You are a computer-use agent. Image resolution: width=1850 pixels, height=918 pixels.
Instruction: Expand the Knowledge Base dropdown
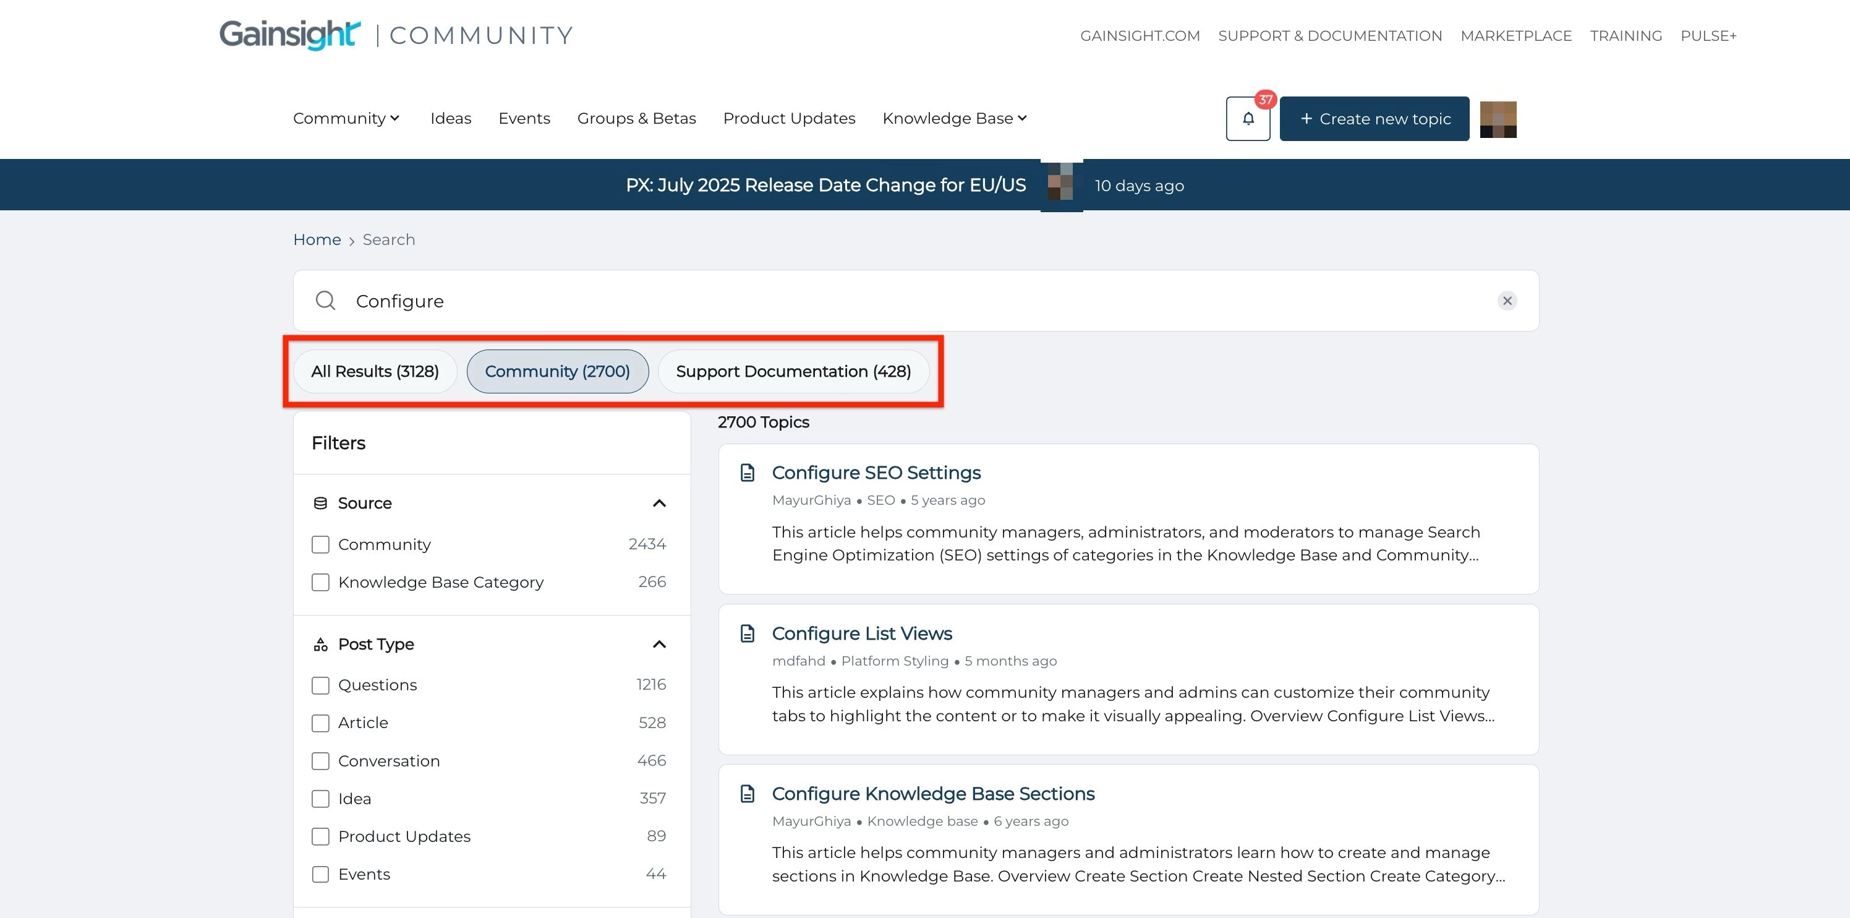click(x=955, y=119)
